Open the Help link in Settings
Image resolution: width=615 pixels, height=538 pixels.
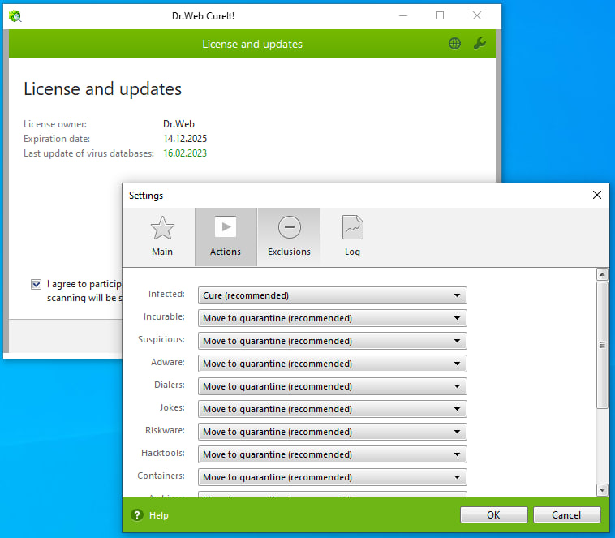pyautogui.click(x=158, y=515)
